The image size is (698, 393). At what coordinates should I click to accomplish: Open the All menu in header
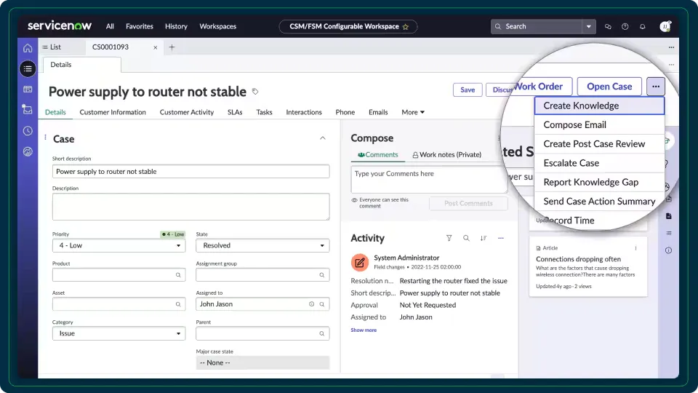click(x=110, y=26)
